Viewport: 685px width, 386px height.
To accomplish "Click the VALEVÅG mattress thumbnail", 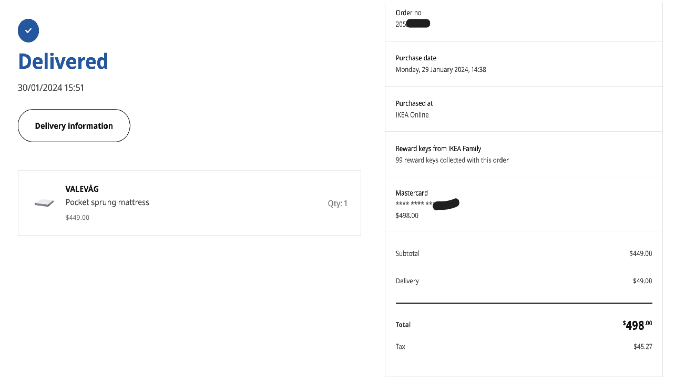I will click(x=44, y=203).
